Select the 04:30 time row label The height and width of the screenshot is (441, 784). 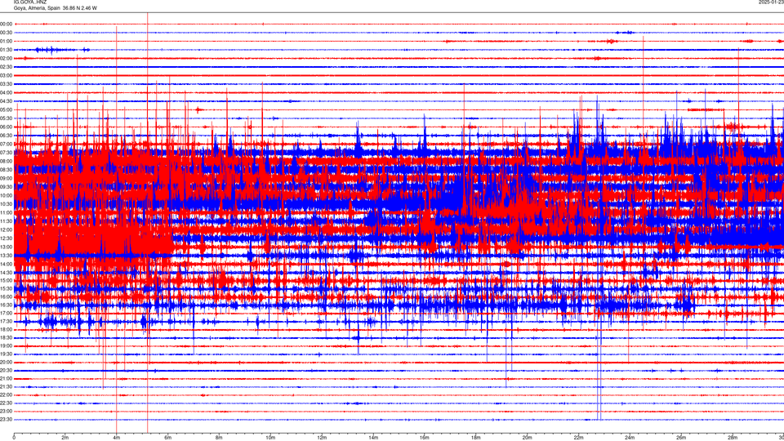[x=6, y=101]
